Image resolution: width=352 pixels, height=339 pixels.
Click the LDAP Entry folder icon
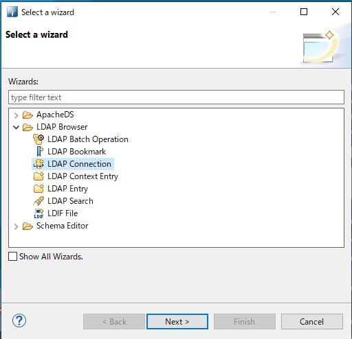click(38, 189)
